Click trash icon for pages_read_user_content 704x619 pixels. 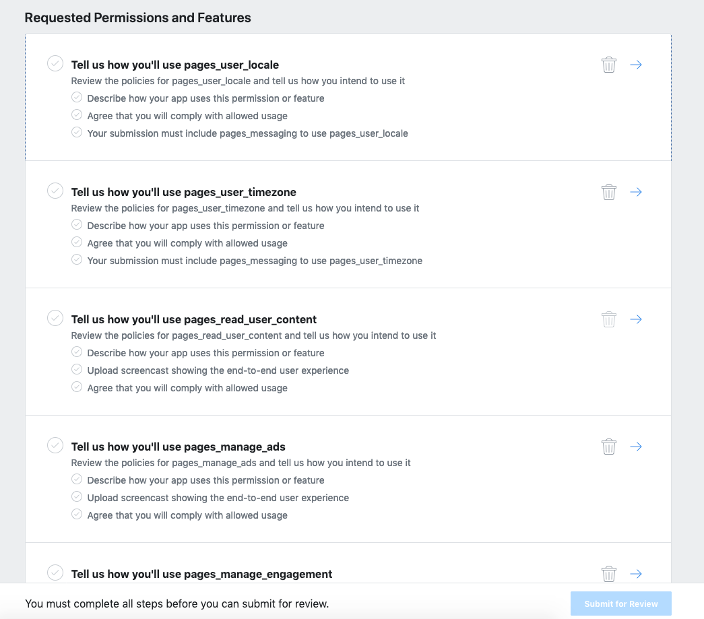point(609,319)
